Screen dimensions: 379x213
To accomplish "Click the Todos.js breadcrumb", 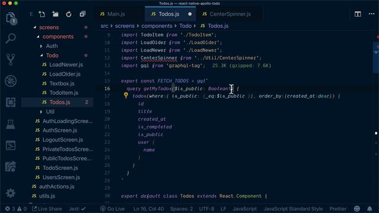I will [x=218, y=26].
